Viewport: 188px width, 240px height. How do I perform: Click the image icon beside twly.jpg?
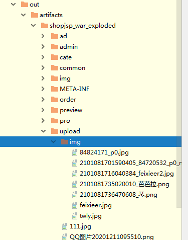[75, 216]
